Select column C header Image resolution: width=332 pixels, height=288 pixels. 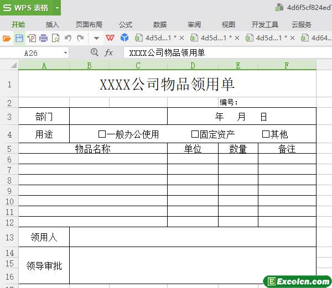138,66
